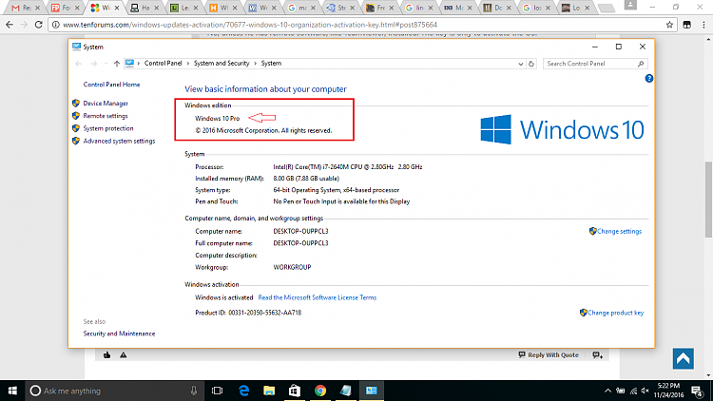Screen dimensions: 713x401
Task: Launch Microsoft Edge from the taskbar
Action: click(244, 391)
